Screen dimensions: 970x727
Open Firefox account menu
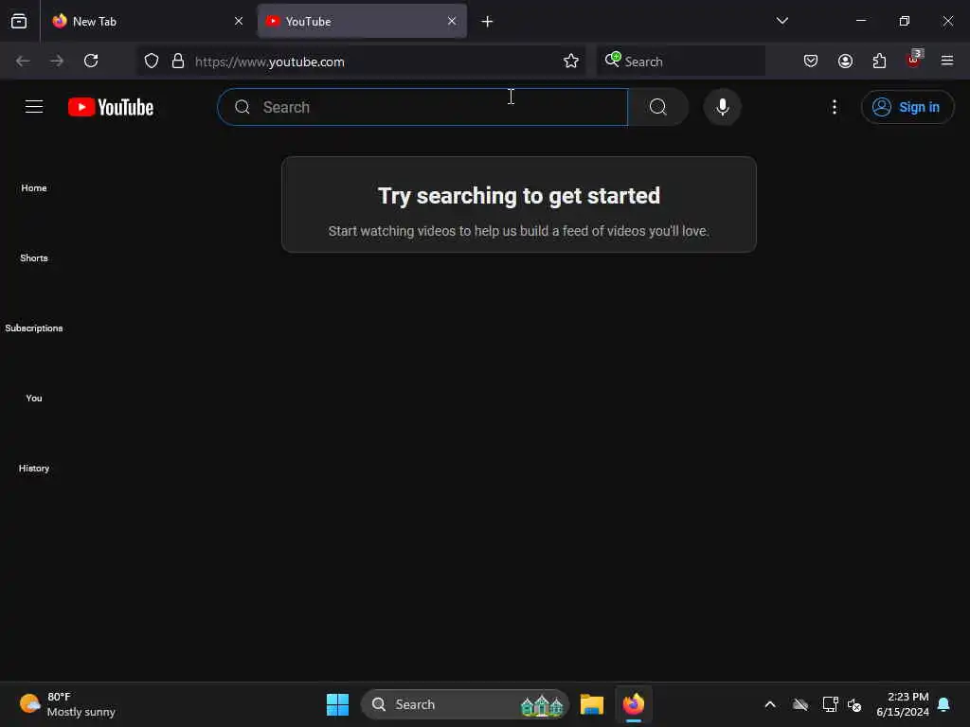click(845, 61)
